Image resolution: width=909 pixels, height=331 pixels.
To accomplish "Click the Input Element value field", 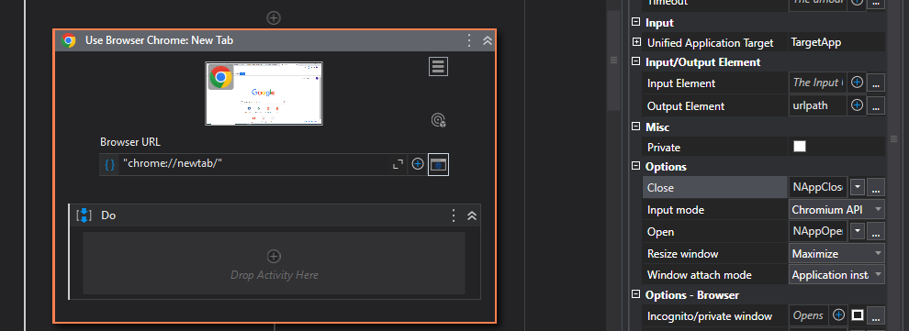I will coord(818,83).
